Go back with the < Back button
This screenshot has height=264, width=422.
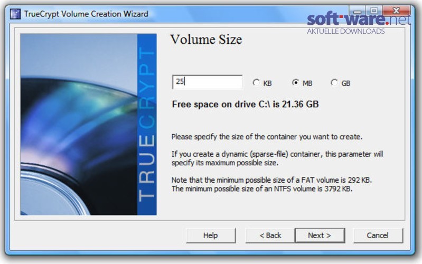click(x=270, y=235)
